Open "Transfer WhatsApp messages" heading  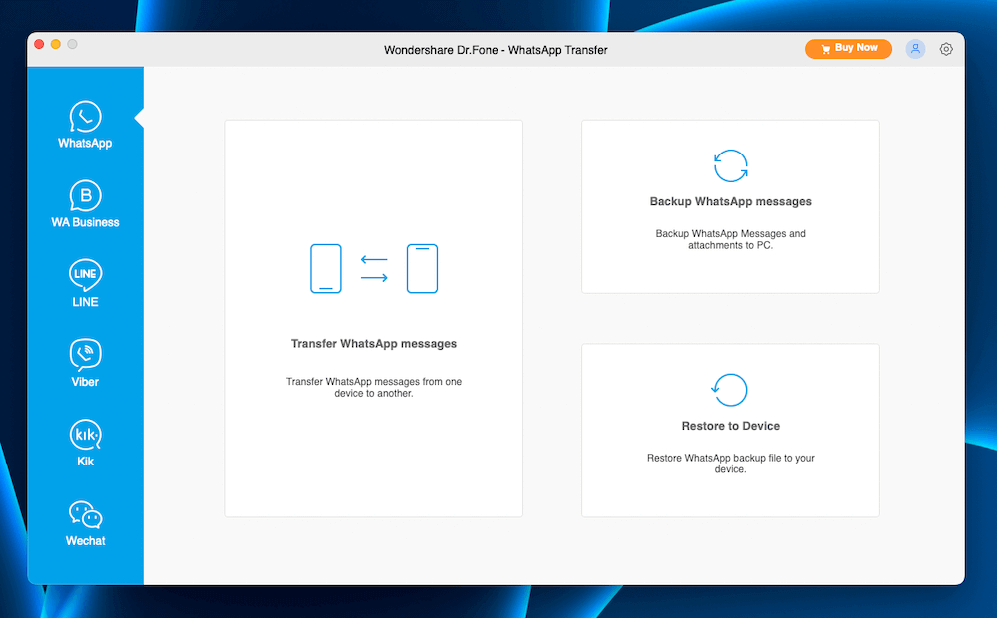pyautogui.click(x=374, y=343)
